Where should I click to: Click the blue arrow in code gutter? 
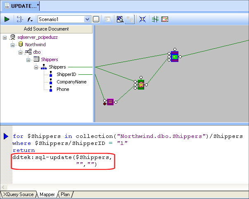6,136
